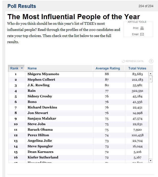Click the Email link in Article Tools
The height and width of the screenshot is (177, 158).
135,34
